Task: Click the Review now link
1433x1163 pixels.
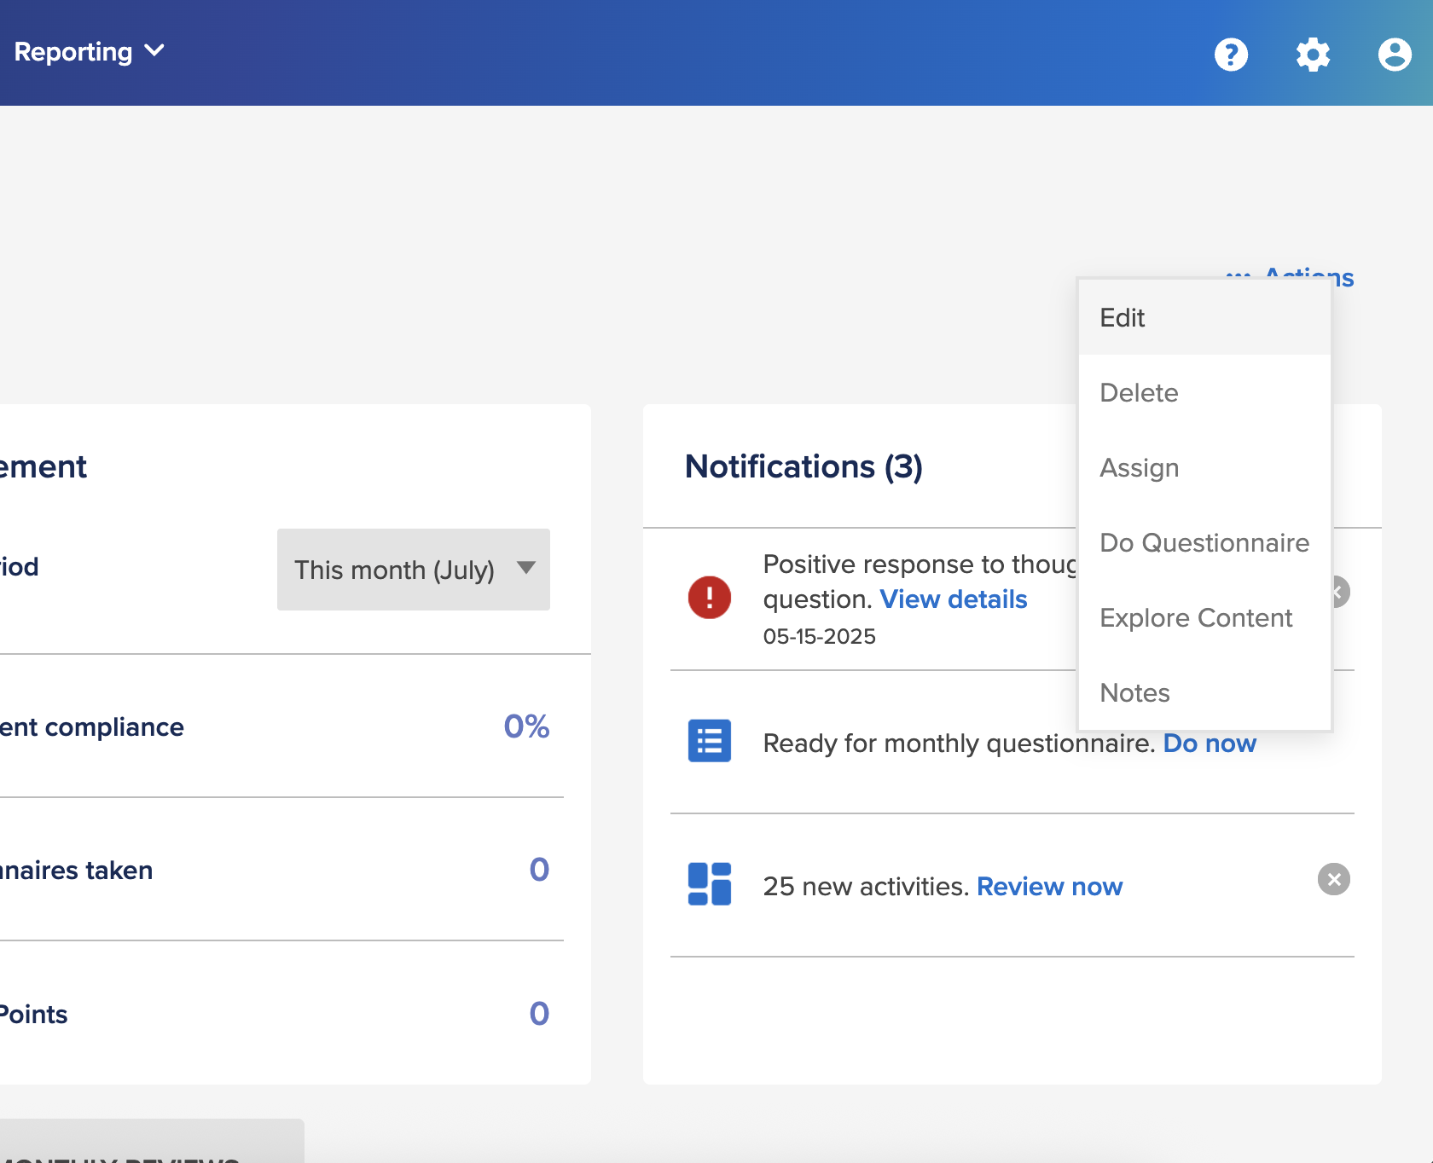Action: [1049, 887]
